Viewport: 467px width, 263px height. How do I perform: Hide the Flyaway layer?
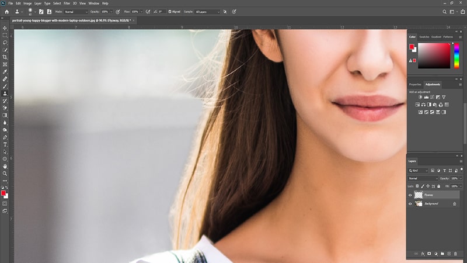(x=410, y=195)
